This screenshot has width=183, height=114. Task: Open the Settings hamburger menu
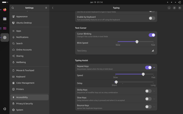46,8
